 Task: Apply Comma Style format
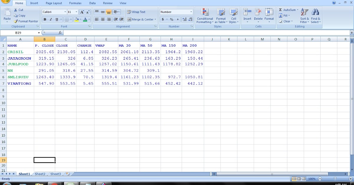click(x=178, y=19)
